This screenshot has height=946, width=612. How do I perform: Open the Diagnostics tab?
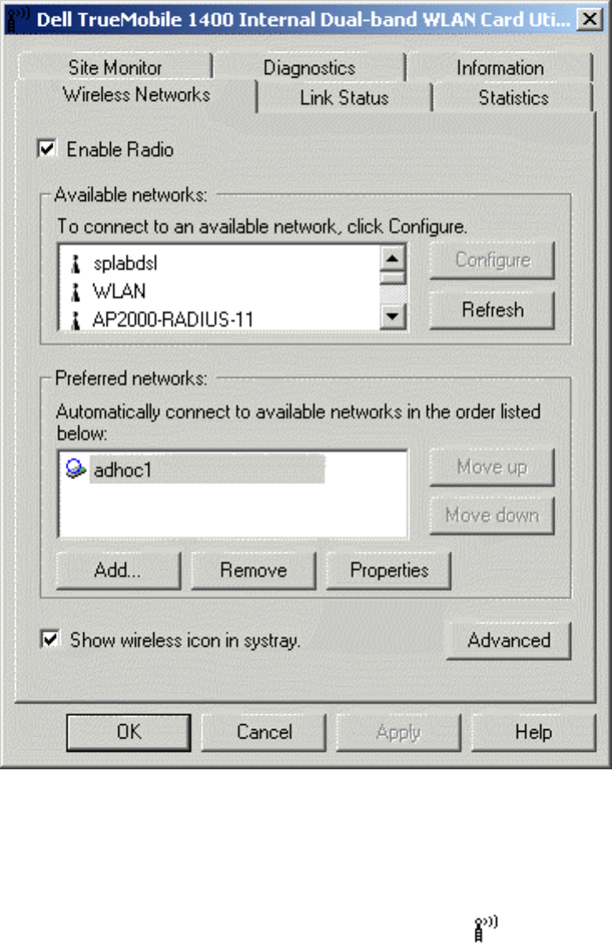tap(309, 68)
